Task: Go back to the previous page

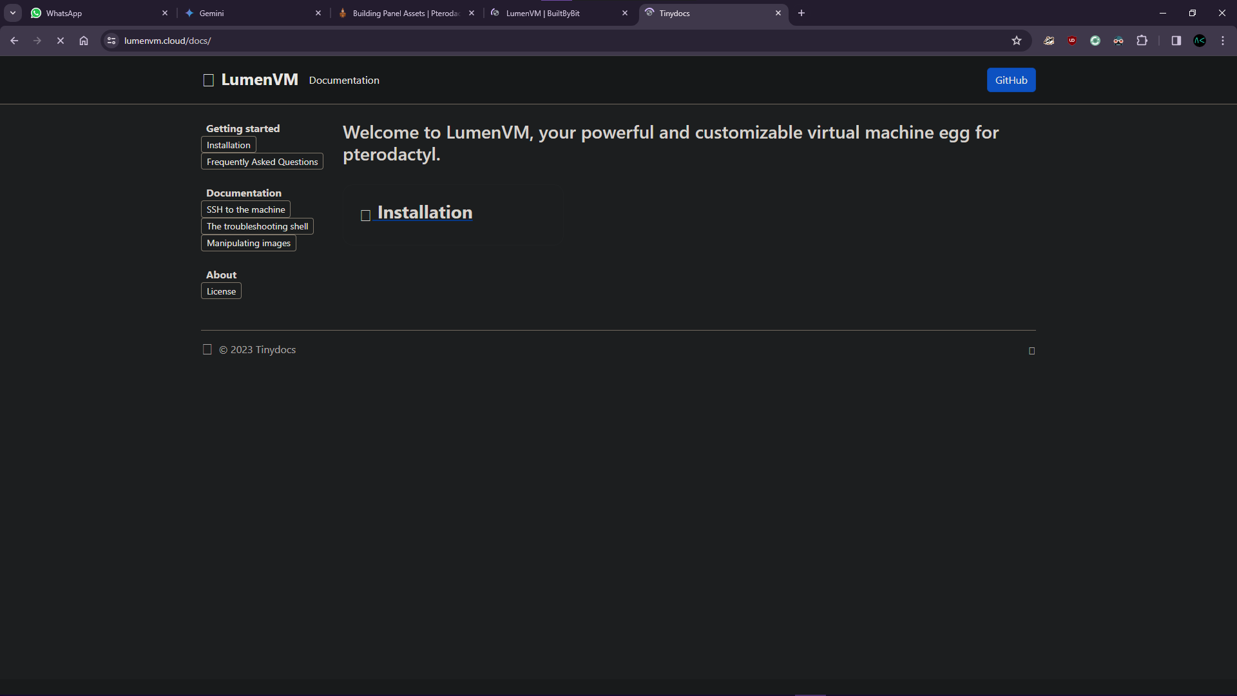Action: pyautogui.click(x=14, y=41)
